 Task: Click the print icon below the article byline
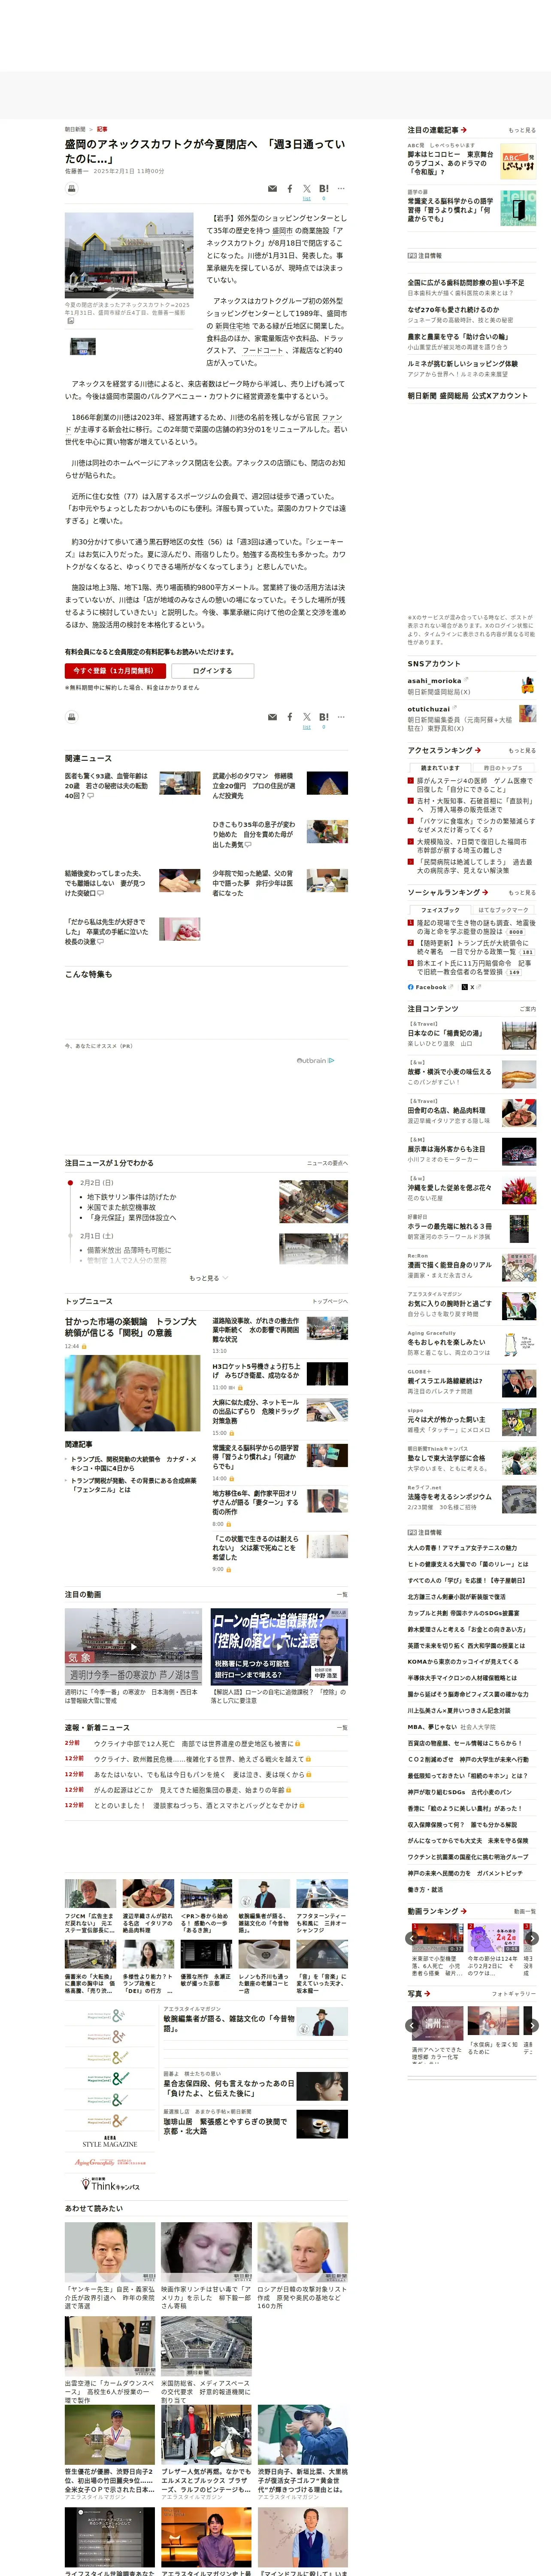(x=72, y=188)
